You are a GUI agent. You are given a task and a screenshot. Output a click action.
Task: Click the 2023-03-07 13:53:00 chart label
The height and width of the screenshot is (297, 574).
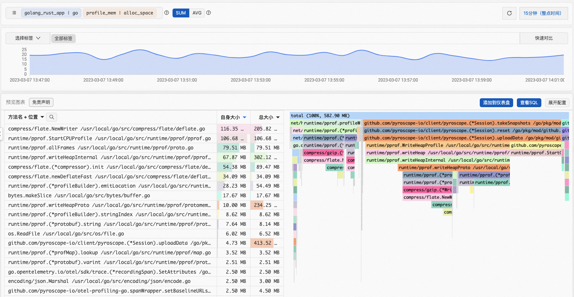[250, 80]
